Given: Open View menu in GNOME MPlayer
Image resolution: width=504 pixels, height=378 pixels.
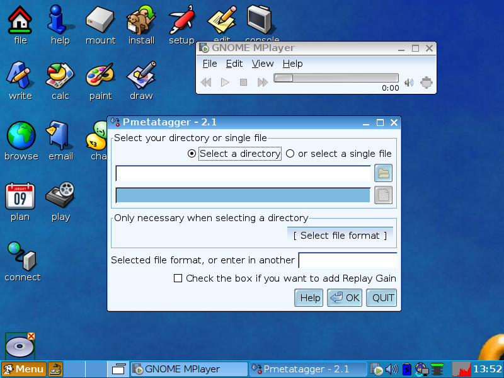Looking at the screenshot, I should [263, 64].
